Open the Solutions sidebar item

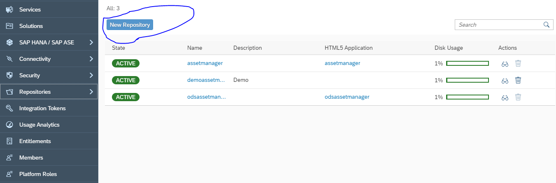49,26
